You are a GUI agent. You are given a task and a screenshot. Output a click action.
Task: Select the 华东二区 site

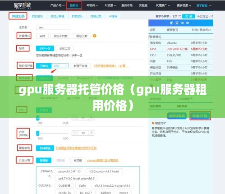pos(64,49)
